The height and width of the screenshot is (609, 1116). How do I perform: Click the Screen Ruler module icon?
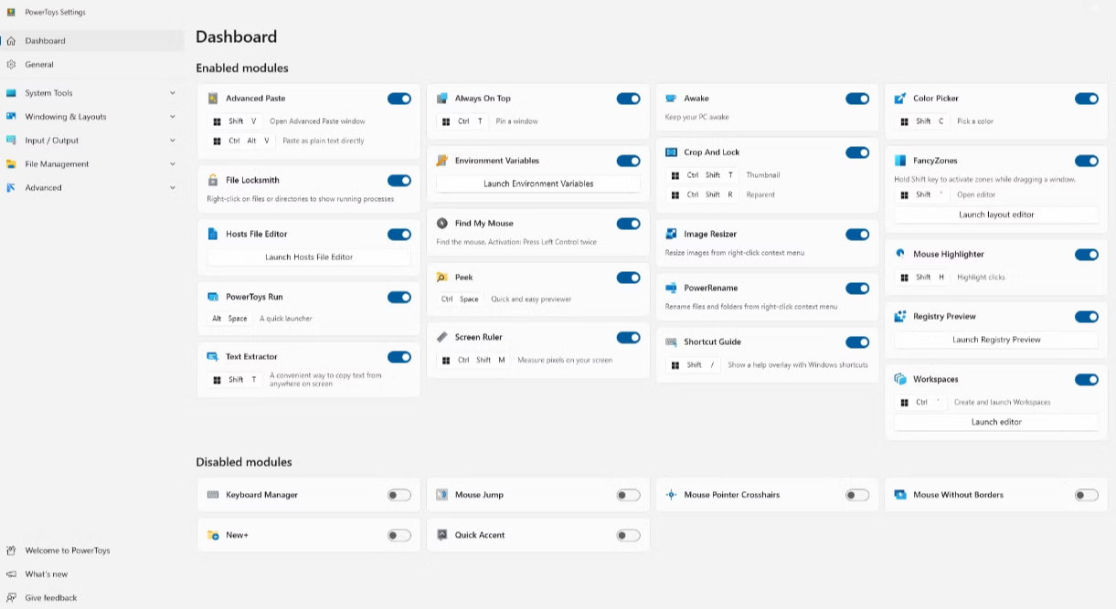pyautogui.click(x=442, y=338)
